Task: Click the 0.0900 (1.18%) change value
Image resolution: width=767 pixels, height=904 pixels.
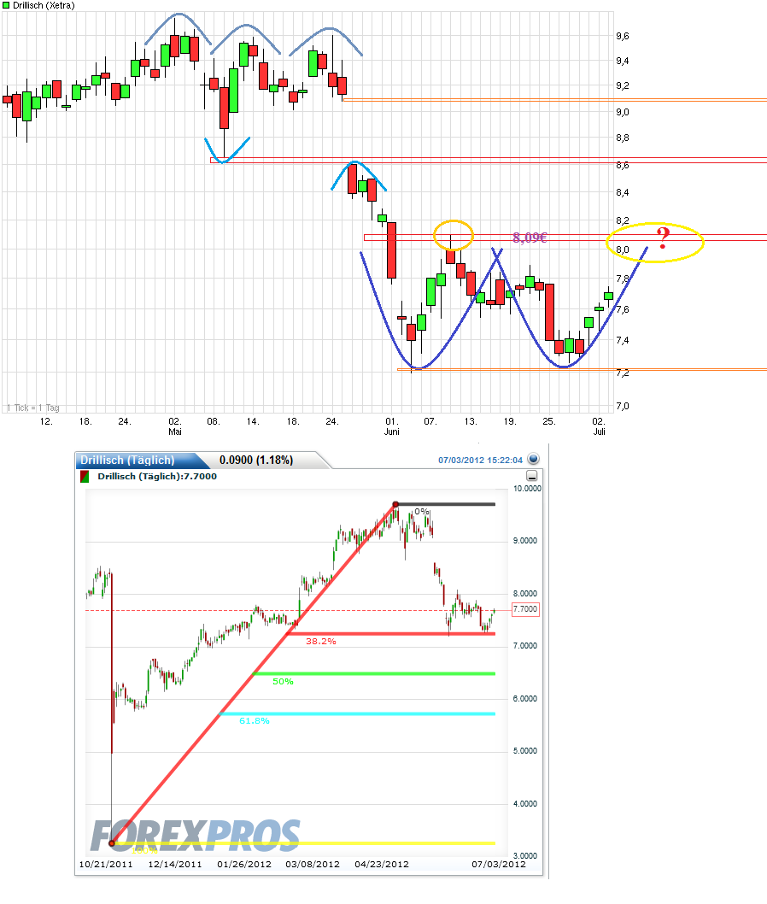Action: 256,460
